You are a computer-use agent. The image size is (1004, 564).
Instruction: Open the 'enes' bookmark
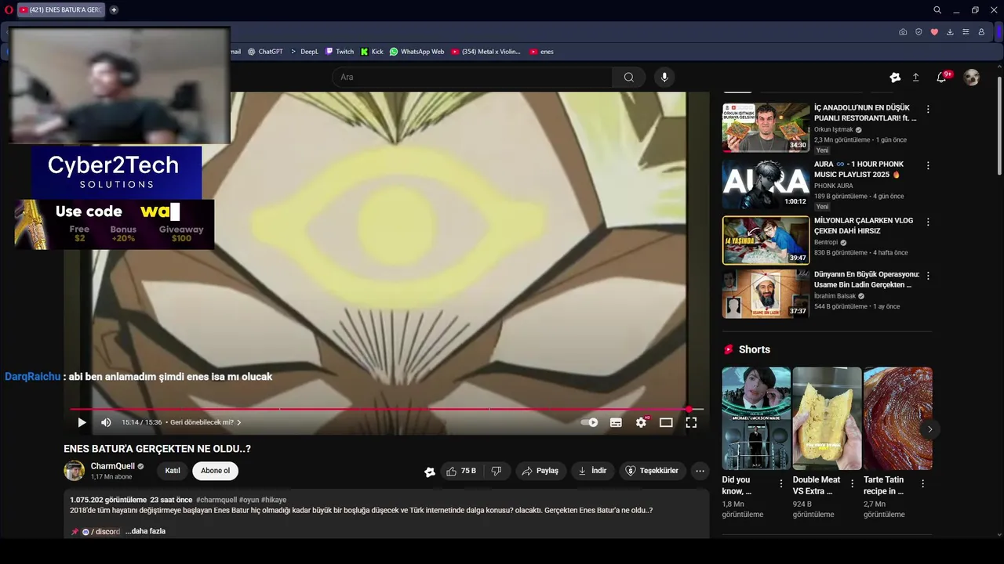[x=541, y=52]
